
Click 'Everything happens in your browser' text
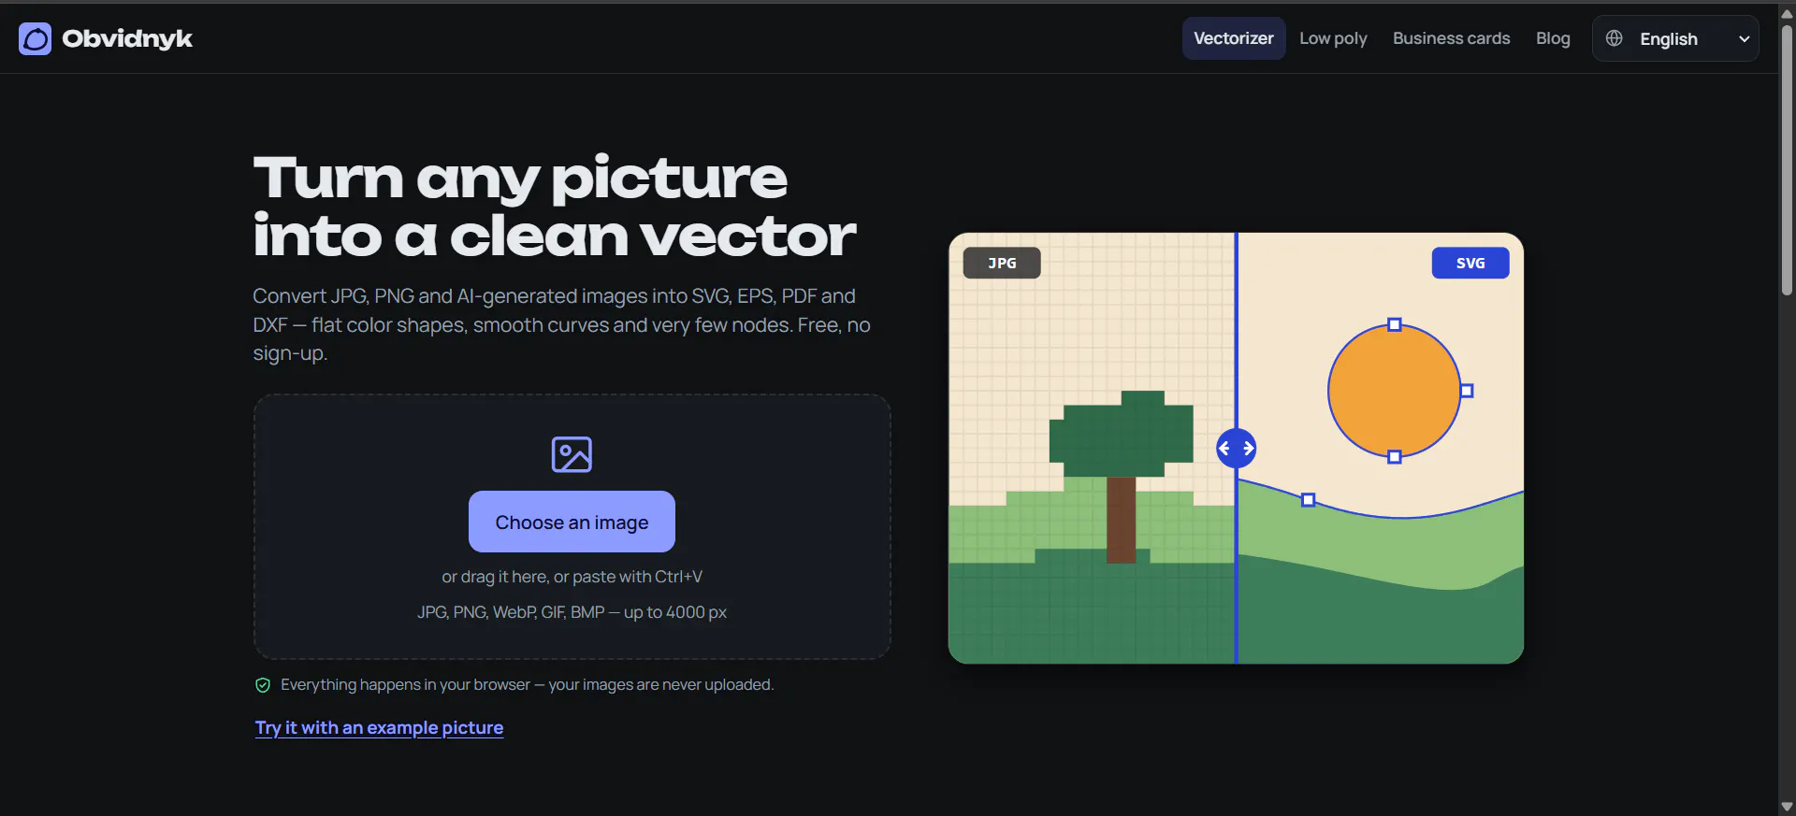click(x=405, y=685)
